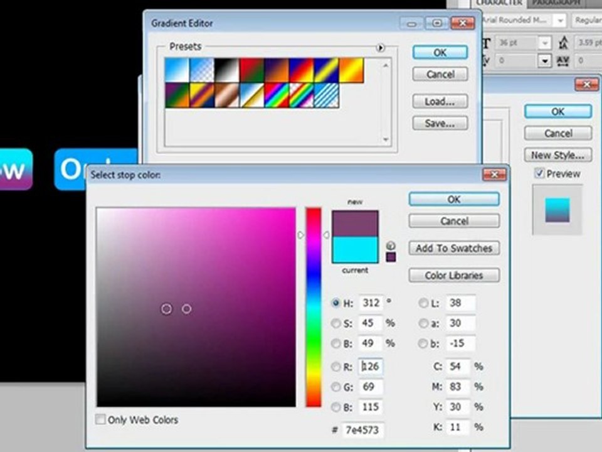Click the R value field showing 126
This screenshot has height=452, width=602.
click(x=371, y=367)
